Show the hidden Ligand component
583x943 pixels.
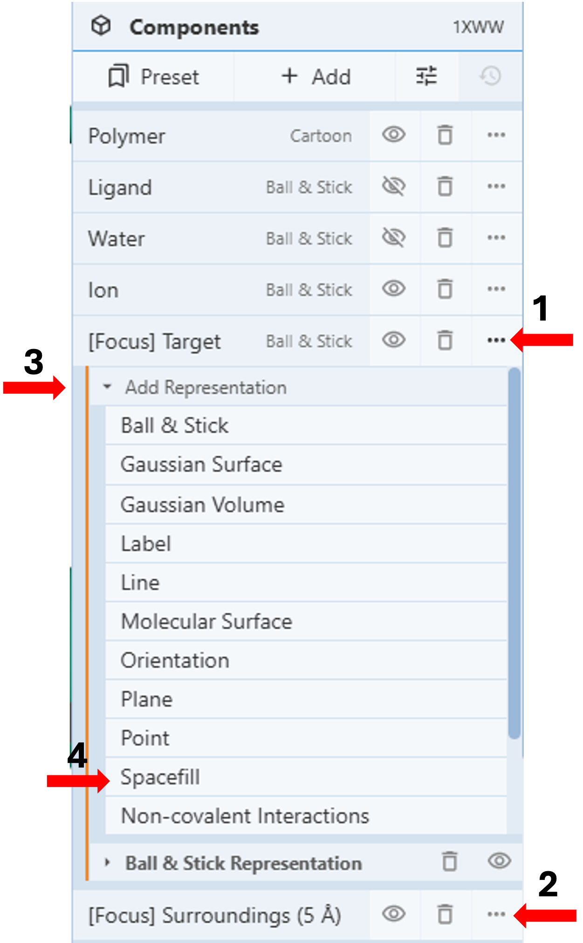point(394,187)
